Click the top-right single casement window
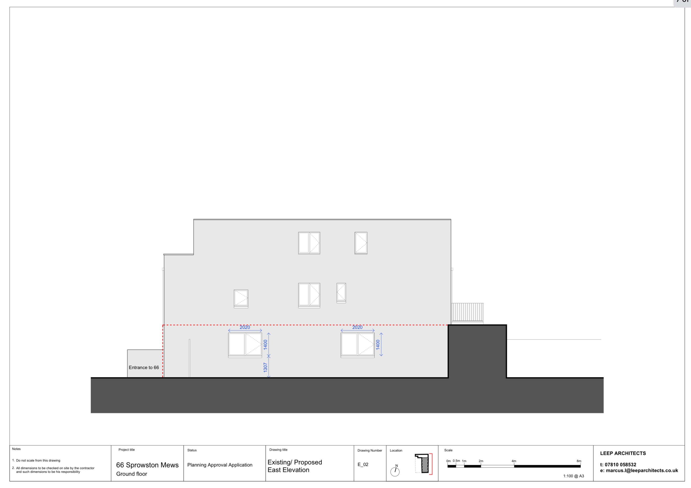The width and height of the screenshot is (691, 488). click(361, 243)
